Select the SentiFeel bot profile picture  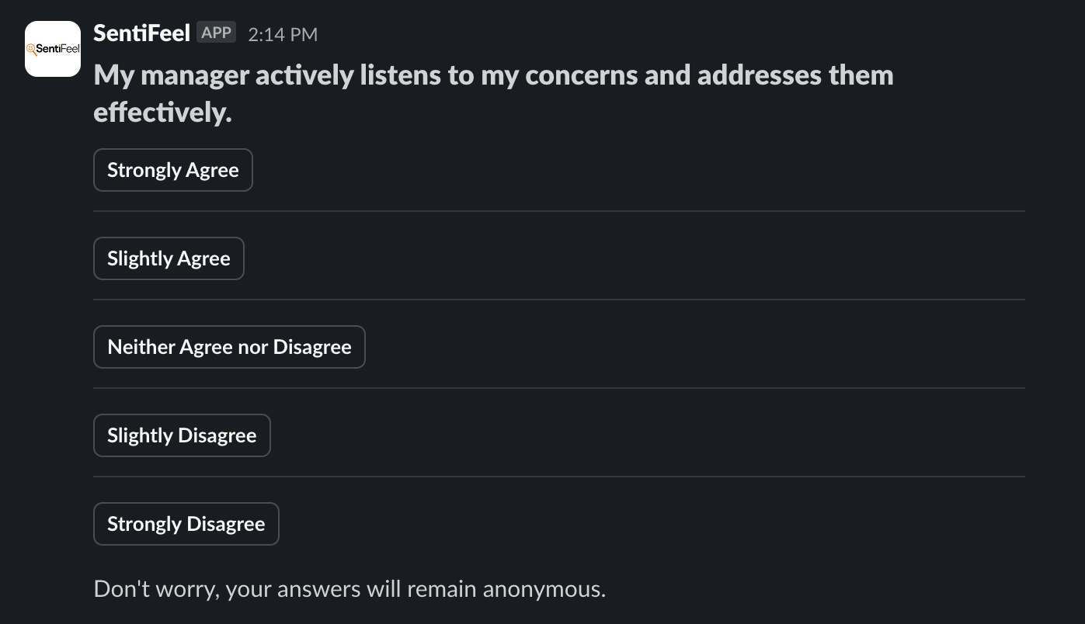click(x=52, y=48)
